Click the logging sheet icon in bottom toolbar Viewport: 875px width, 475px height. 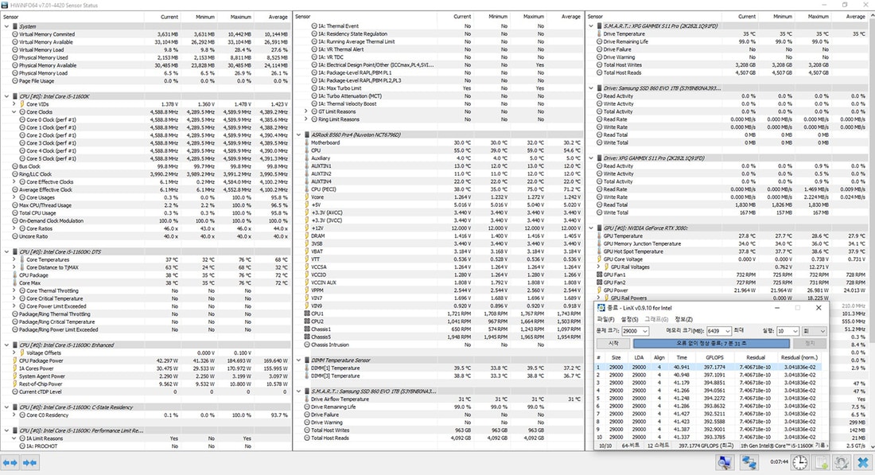coord(821,463)
